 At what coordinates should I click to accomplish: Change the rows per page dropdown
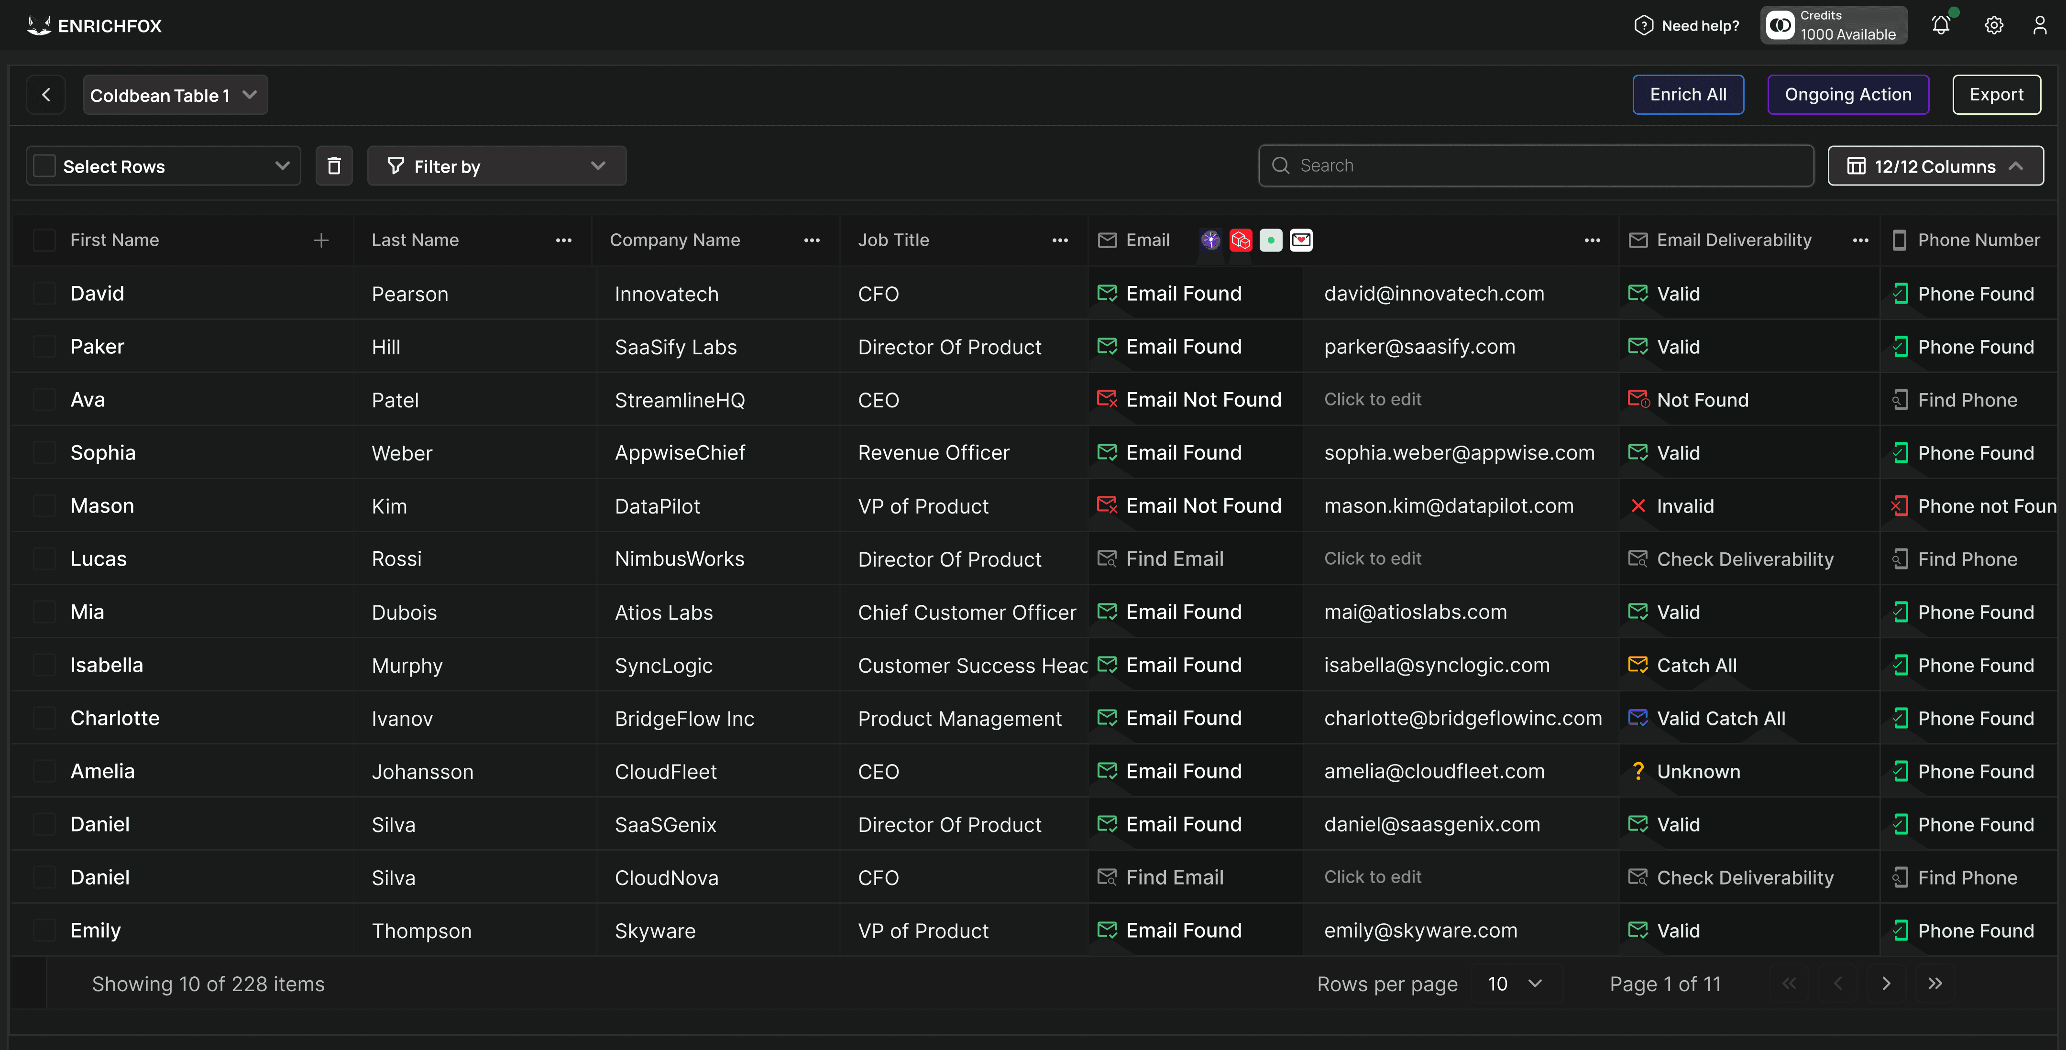[x=1515, y=984]
